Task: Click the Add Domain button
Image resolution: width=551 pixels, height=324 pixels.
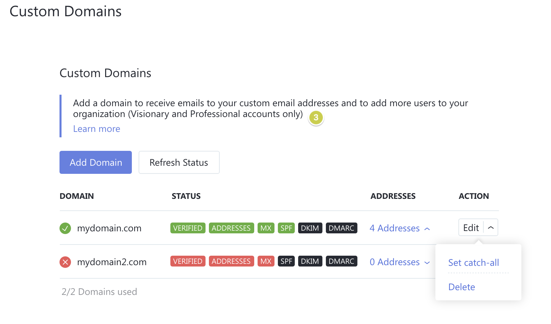Action: 95,162
